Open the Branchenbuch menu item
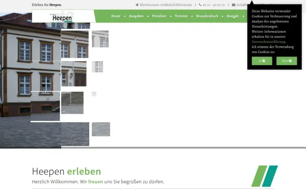 (x=207, y=16)
